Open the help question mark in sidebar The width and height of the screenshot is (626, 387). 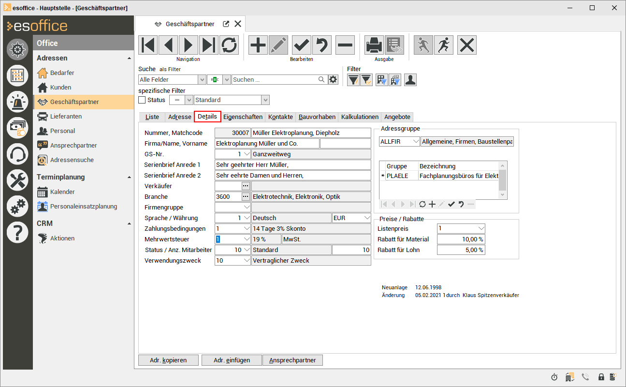[x=17, y=233]
